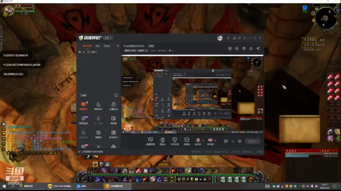Toggle visibility eye of the 全屏1 source

(x=80, y=52)
